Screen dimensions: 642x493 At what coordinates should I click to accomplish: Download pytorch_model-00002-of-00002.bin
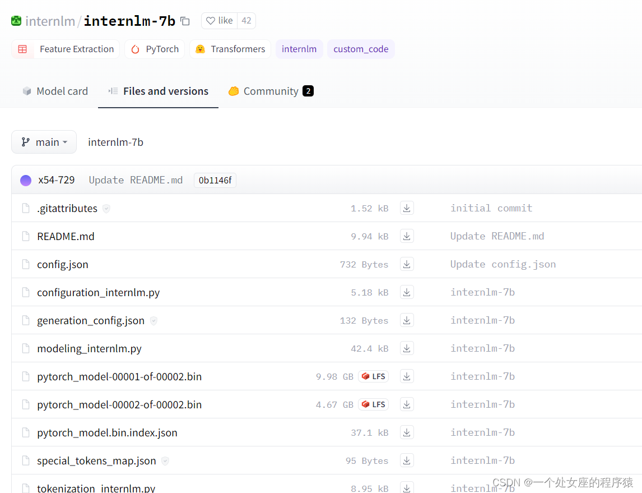(x=407, y=404)
